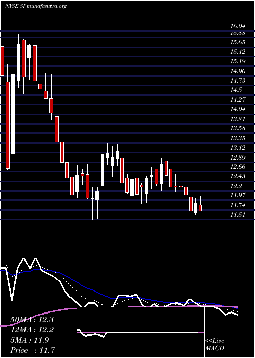Click the 14.96 price axis label

(x=238, y=71)
